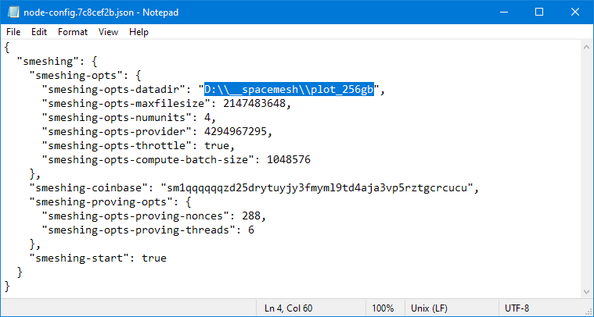This screenshot has height=317, width=594.
Task: Open the File menu
Action: (x=13, y=32)
